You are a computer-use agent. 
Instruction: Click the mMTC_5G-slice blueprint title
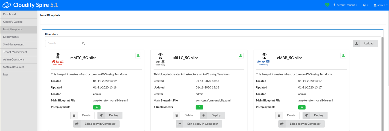[x=84, y=58]
